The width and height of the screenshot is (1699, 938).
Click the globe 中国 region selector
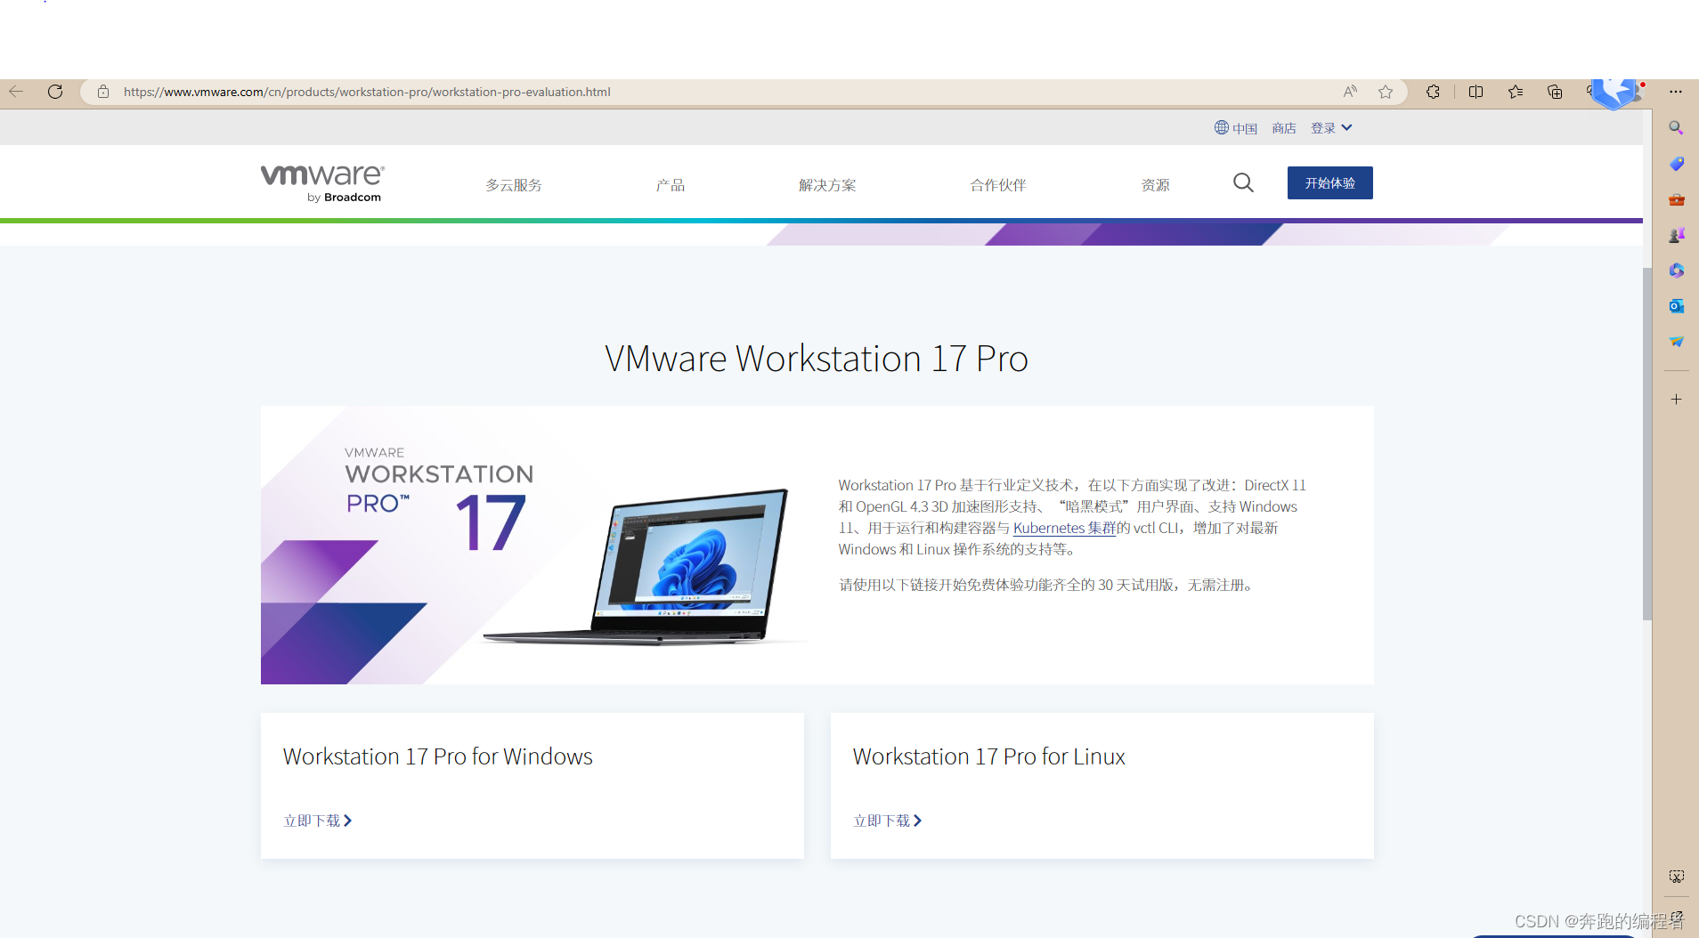(1236, 128)
